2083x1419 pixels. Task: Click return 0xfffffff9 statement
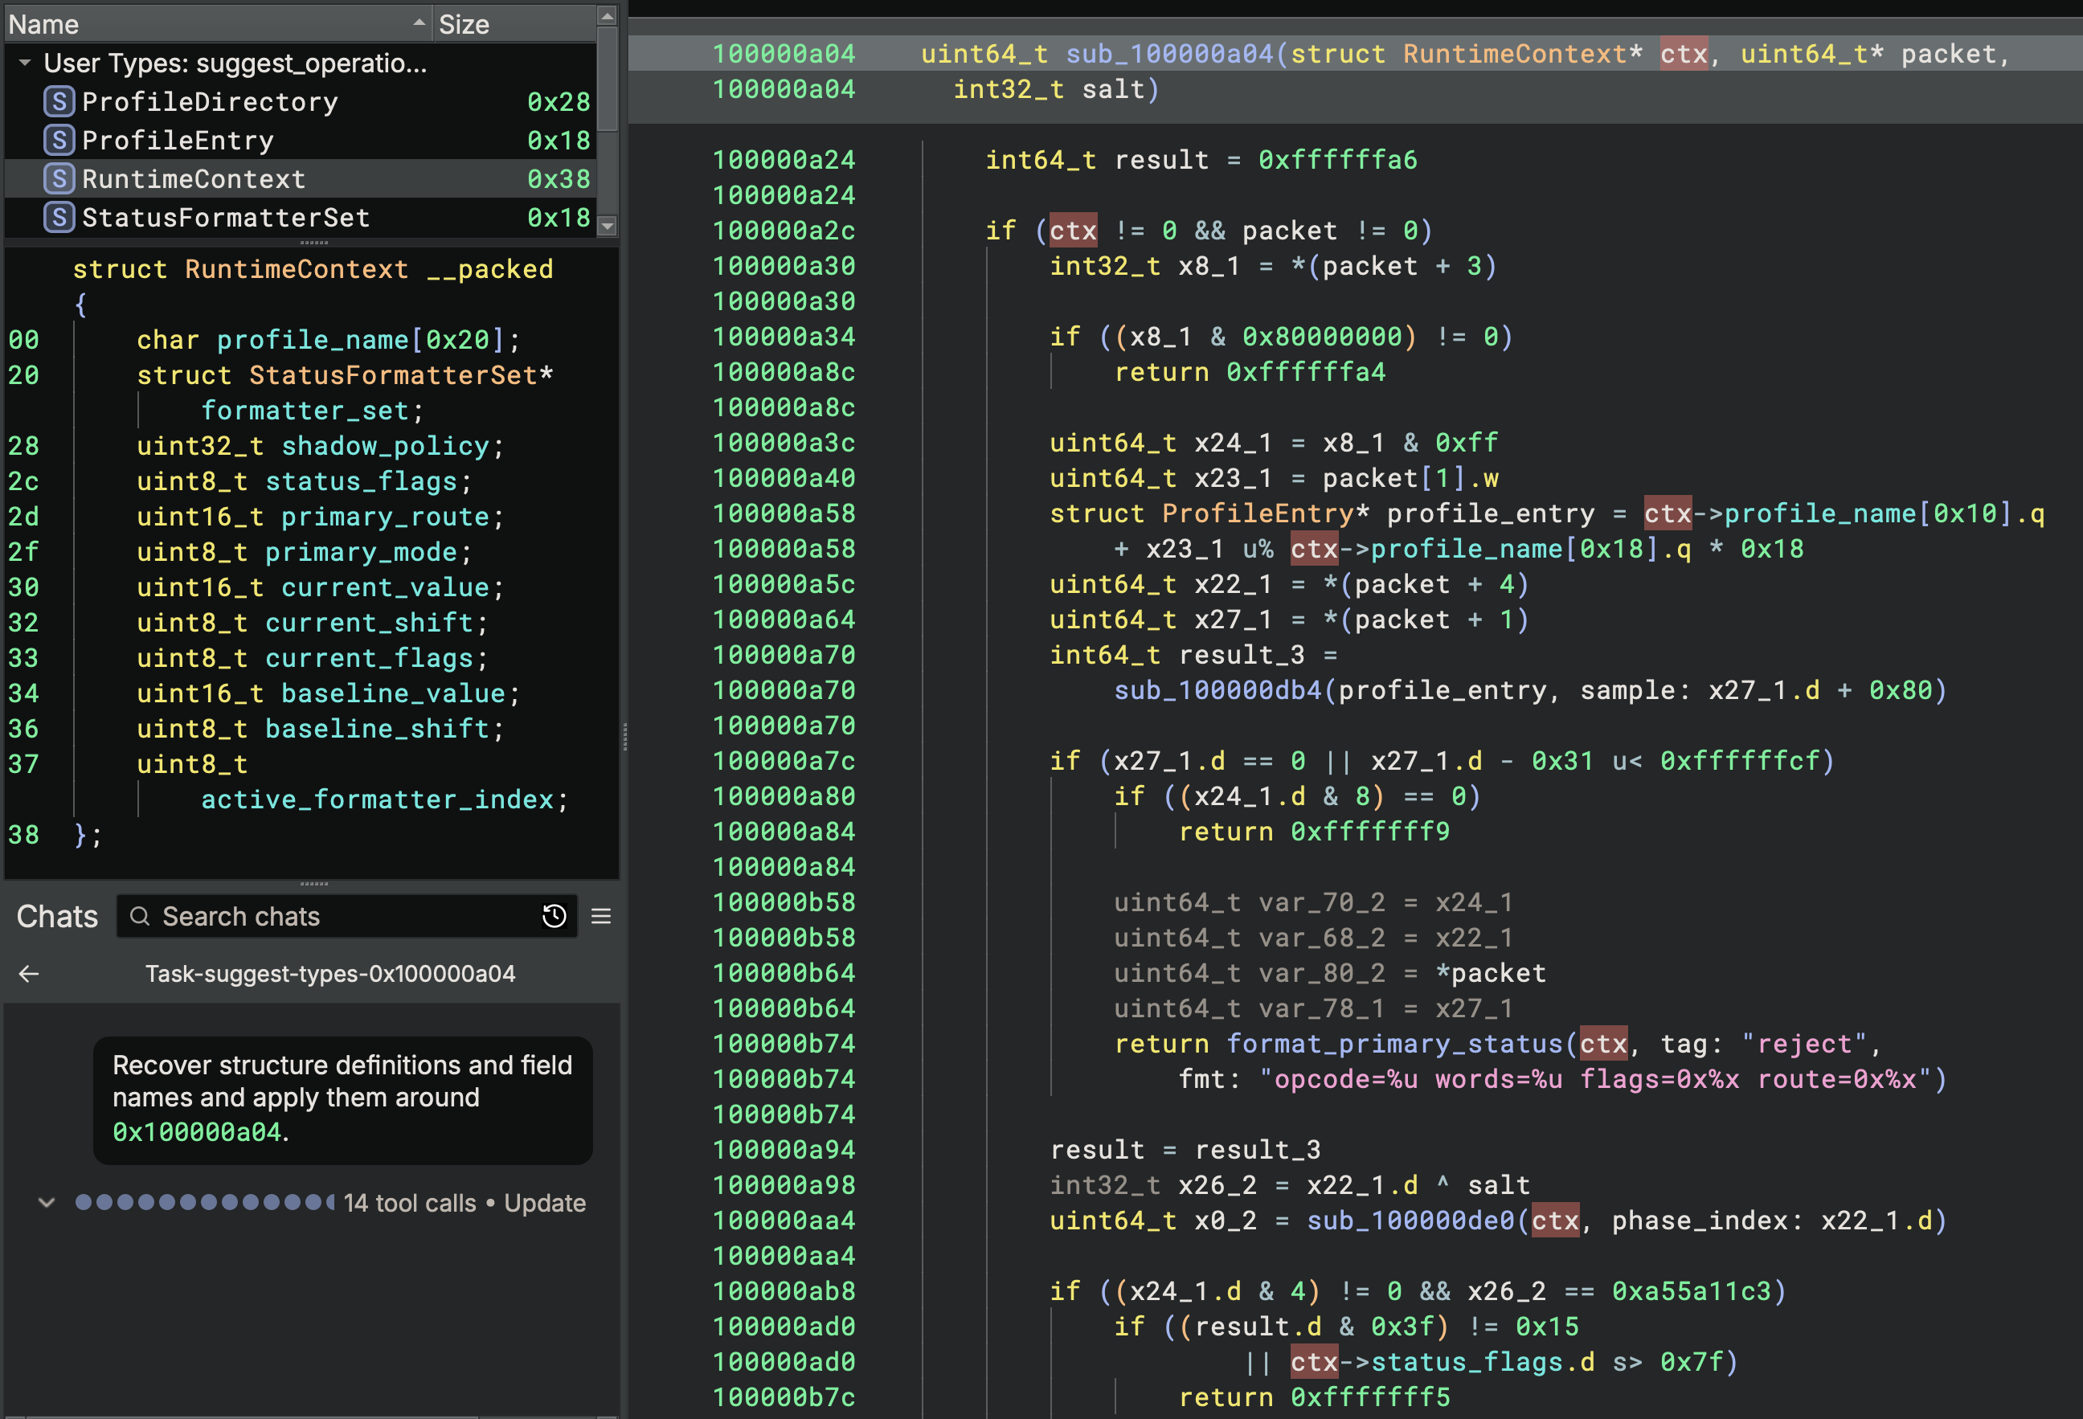[x=1314, y=831]
